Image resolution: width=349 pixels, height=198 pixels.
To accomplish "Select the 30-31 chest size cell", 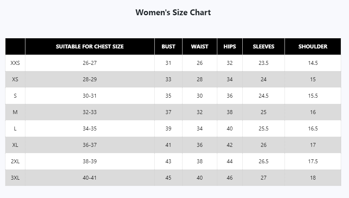I will click(x=90, y=96).
